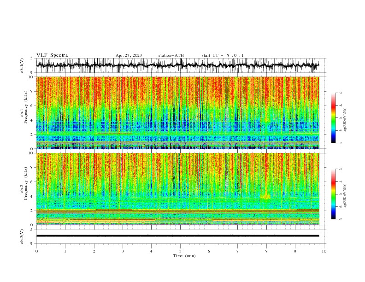Click time axis tick label "10" at axis end
Screen dimensions: 365x282
pos(324,251)
